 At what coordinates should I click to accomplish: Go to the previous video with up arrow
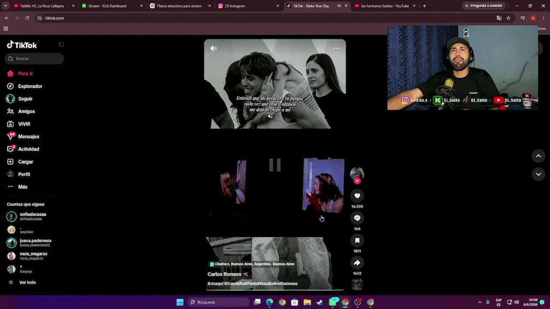(538, 156)
